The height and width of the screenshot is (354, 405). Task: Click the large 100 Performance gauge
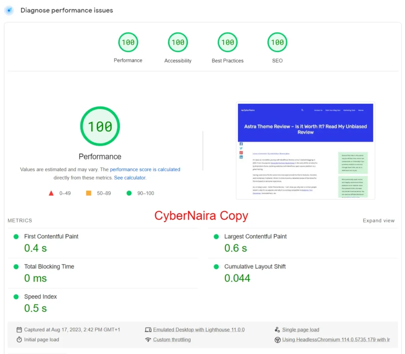pyautogui.click(x=100, y=126)
